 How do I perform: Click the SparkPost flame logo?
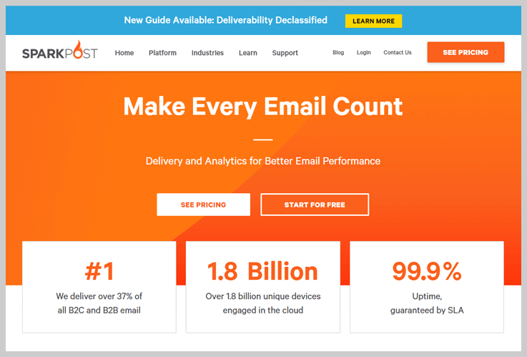pos(60,50)
